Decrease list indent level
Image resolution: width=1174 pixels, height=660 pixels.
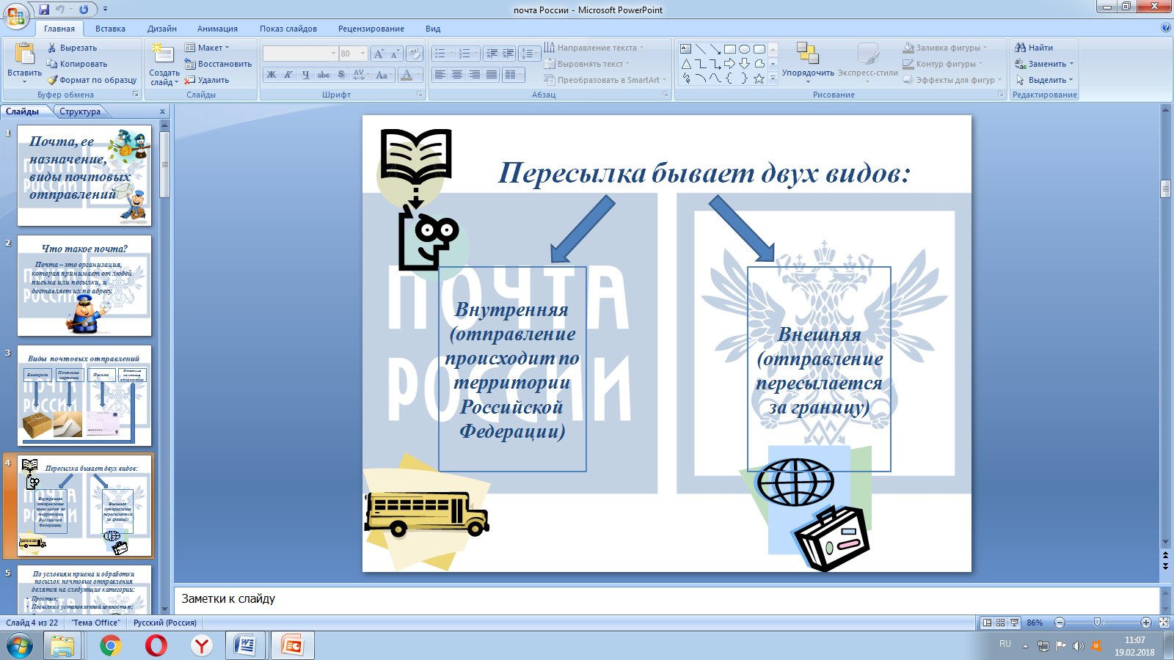[492, 54]
